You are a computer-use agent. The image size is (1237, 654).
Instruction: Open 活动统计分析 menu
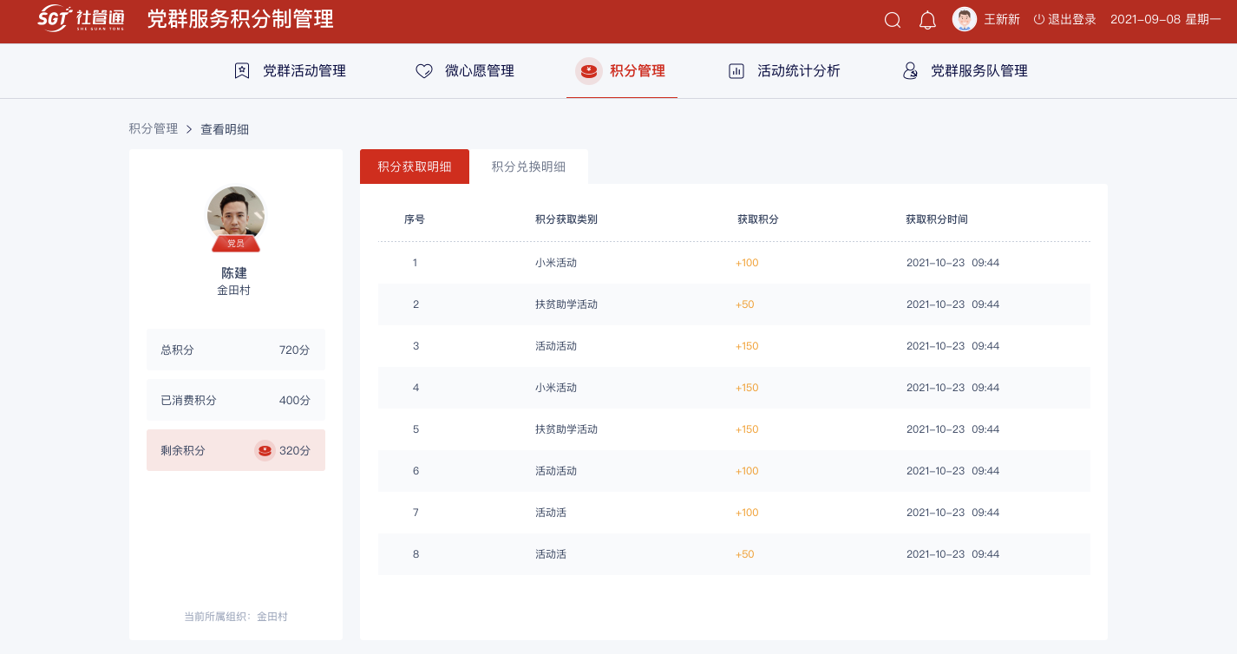click(x=784, y=71)
